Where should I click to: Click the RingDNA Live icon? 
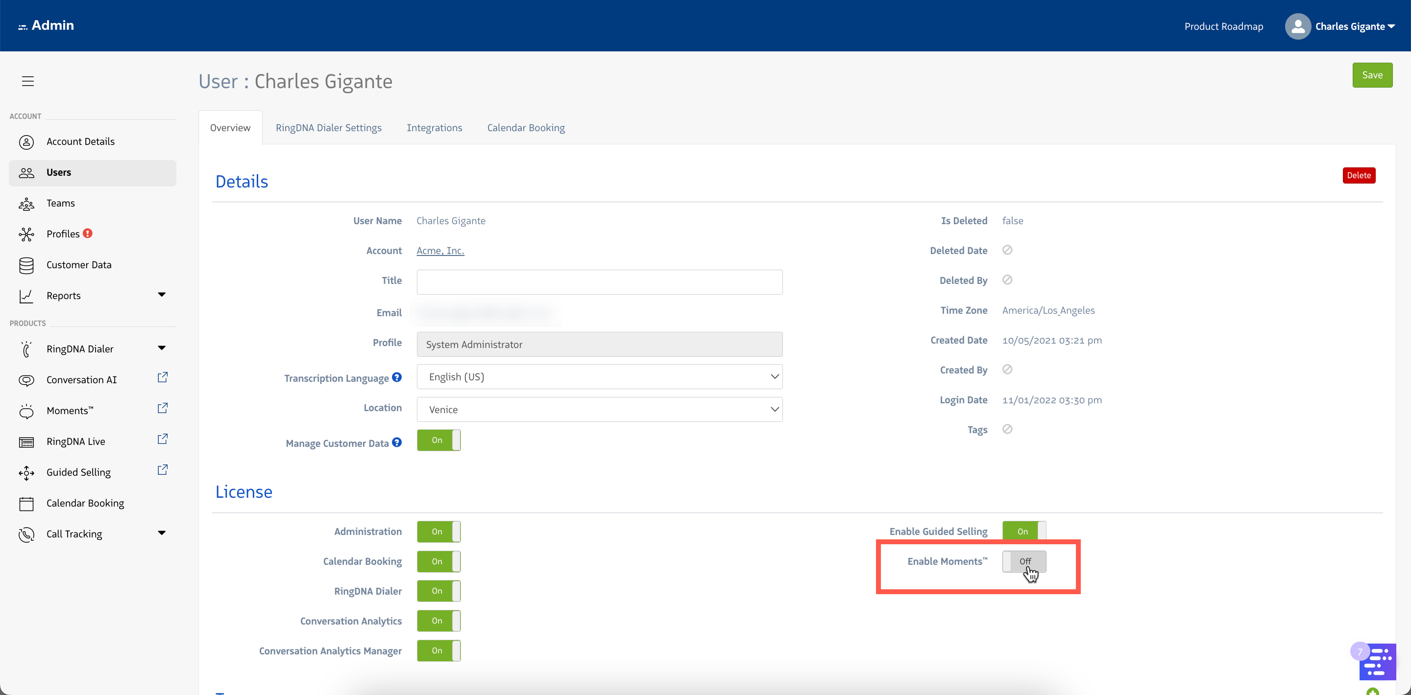point(26,441)
